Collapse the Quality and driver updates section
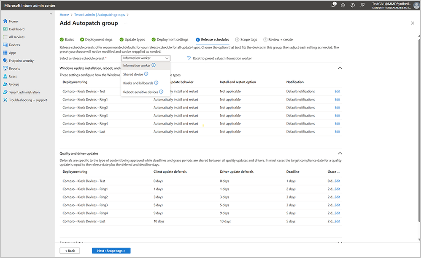This screenshot has height=258, width=421. [x=340, y=153]
